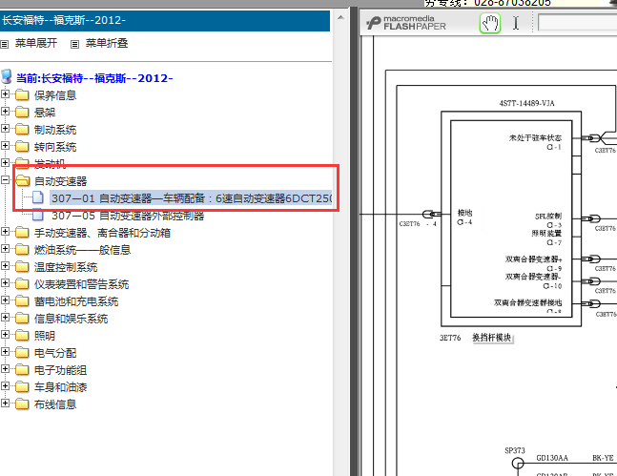
Task: Select the 车身和油漆 tree label
Action: pyautogui.click(x=60, y=387)
